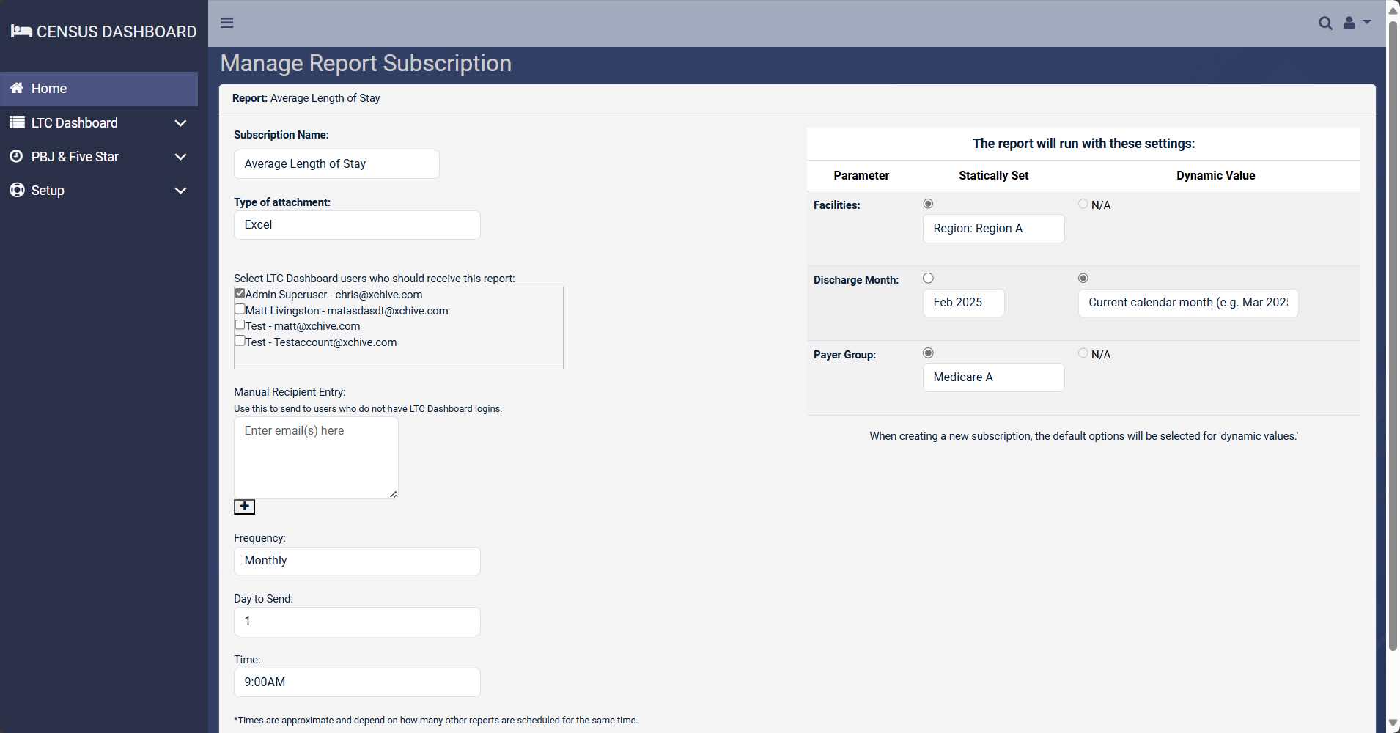Click the PBJ & Five Star clock icon

(17, 156)
